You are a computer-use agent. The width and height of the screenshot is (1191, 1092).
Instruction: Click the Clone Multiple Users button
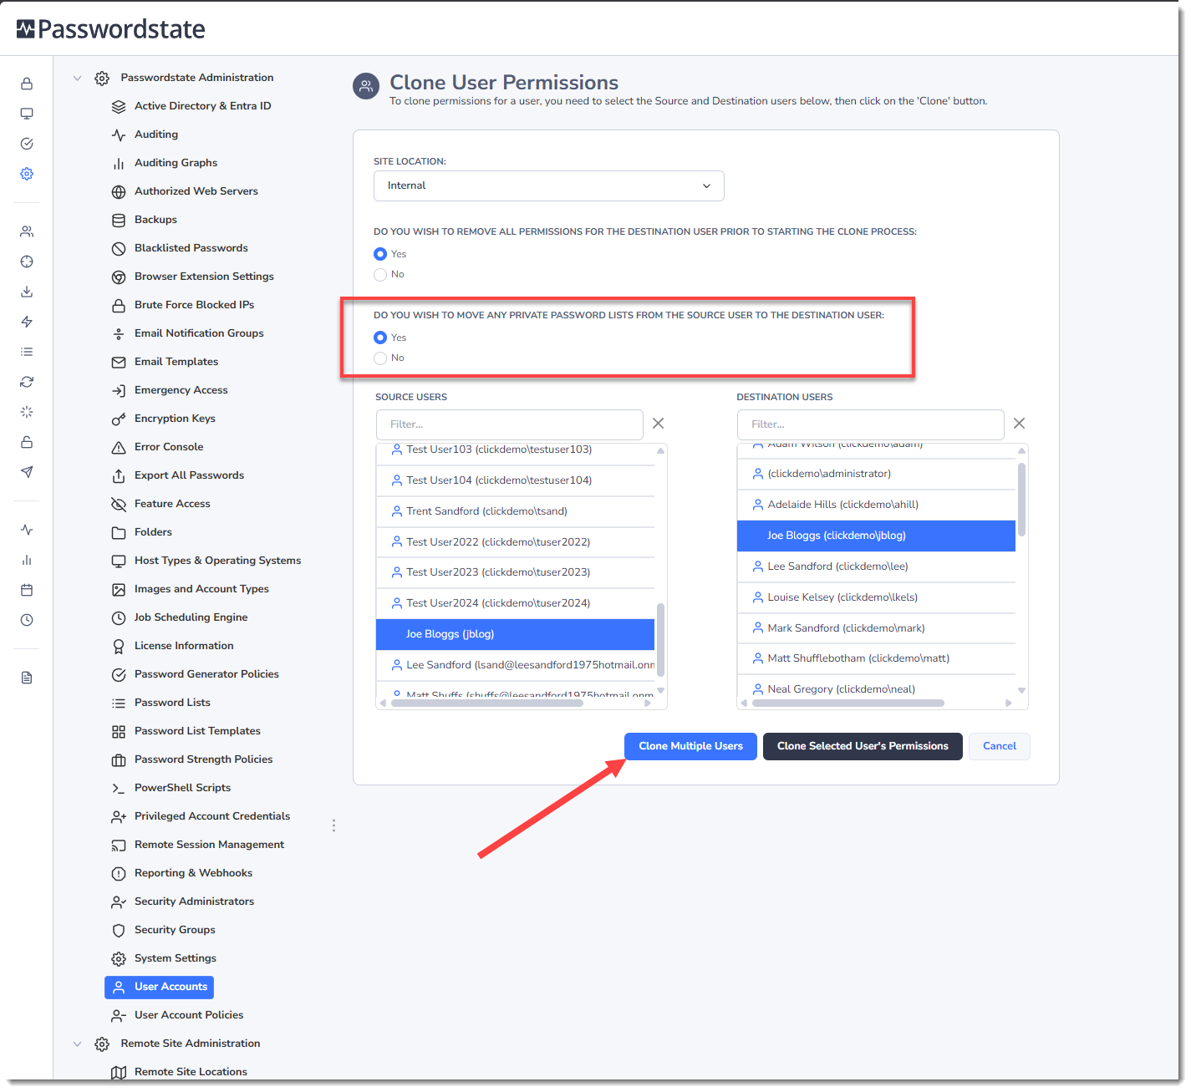(x=690, y=746)
